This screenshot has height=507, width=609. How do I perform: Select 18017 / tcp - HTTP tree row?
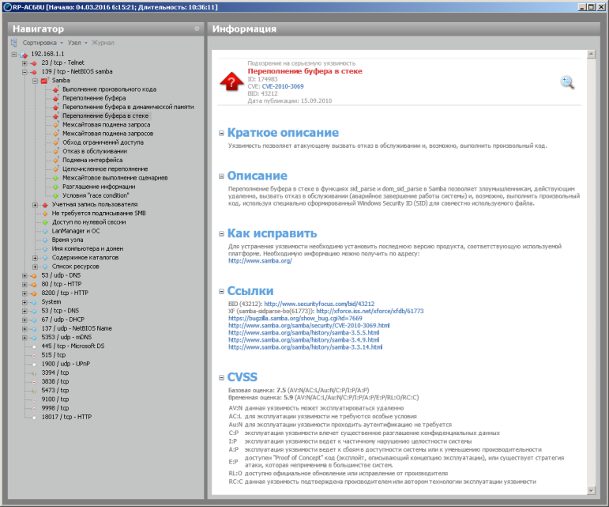point(66,417)
